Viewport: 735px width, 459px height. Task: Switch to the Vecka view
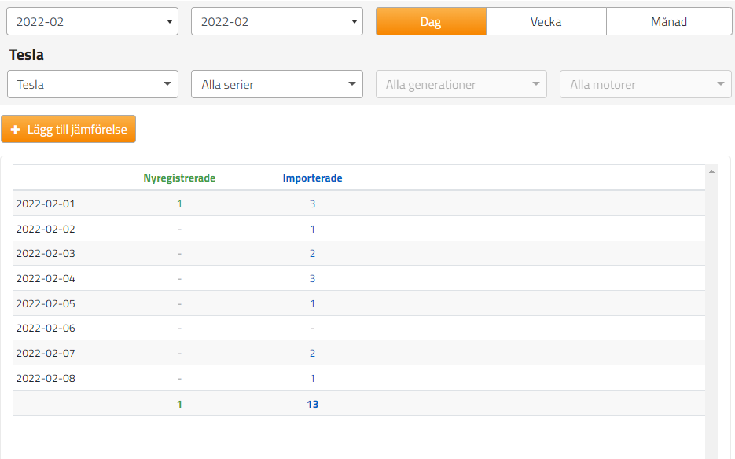coord(546,22)
